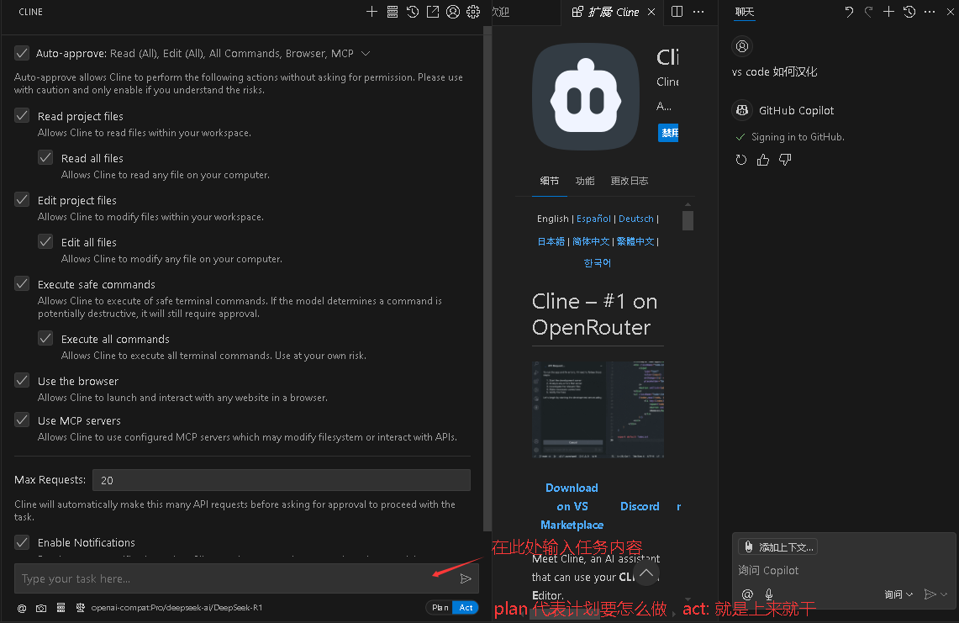959x623 pixels.
Task: Open the send options dropdown arrow in Copilot
Action: coord(944,594)
